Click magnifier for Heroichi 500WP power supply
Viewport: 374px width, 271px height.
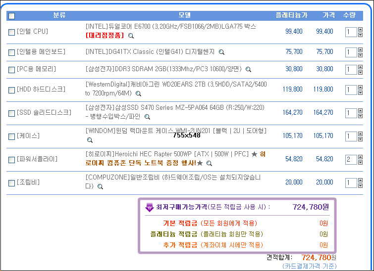[x=209, y=163]
